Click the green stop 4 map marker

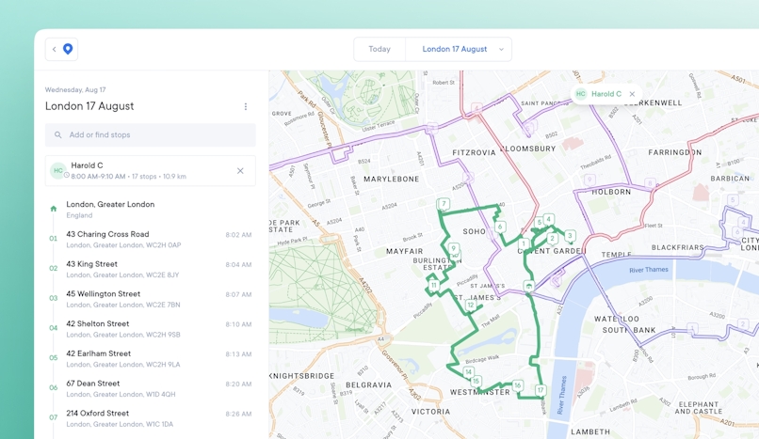point(548,219)
